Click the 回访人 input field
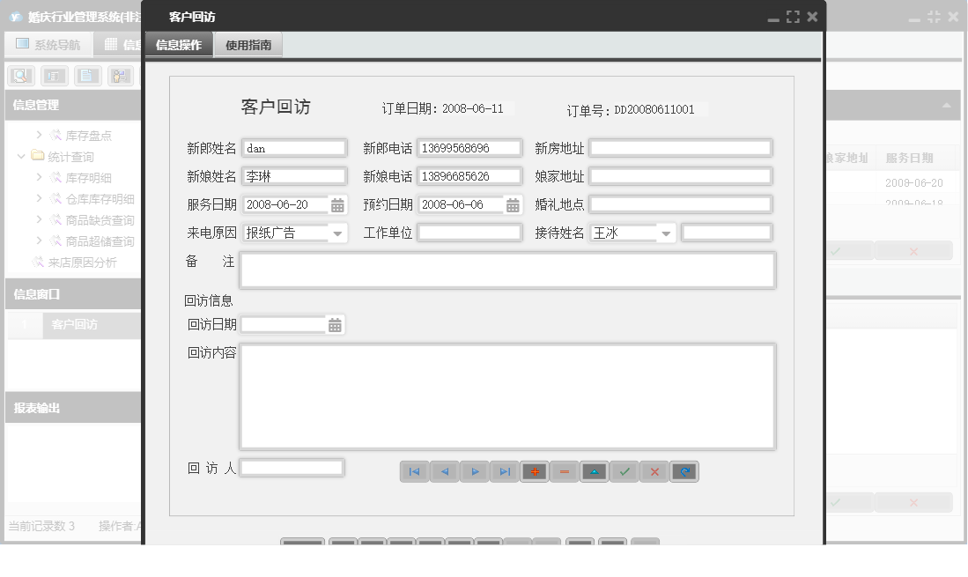The height and width of the screenshot is (577, 968). pos(291,467)
